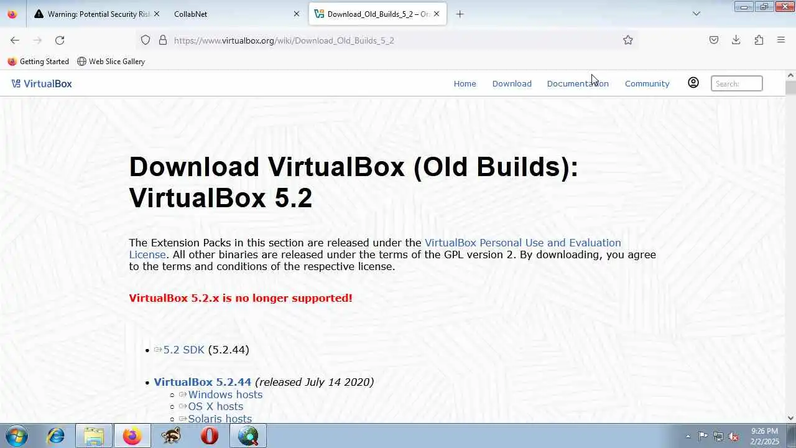Show hidden tray icons arrow
Viewport: 796px width, 448px height.
(x=688, y=436)
